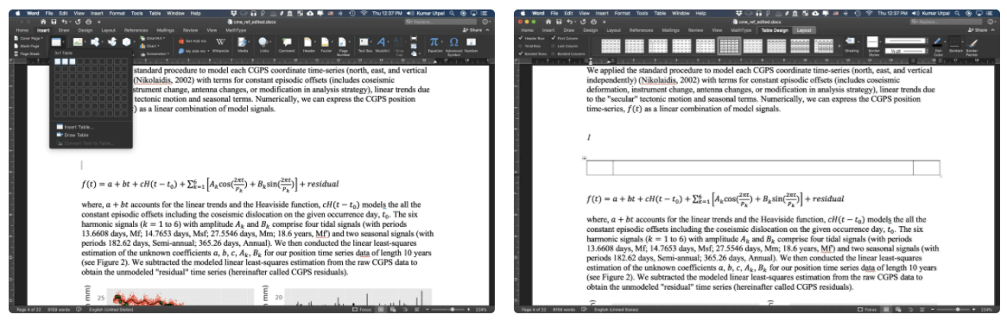Click first cell of table grid, left window
Screen dimensions: 1007x321
click(58, 61)
